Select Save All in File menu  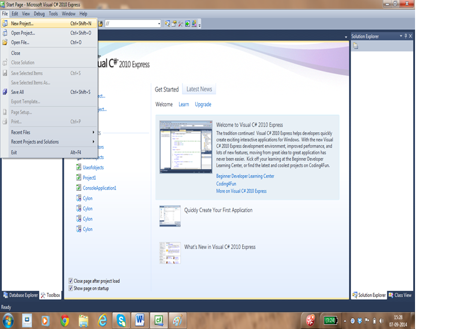(x=50, y=92)
